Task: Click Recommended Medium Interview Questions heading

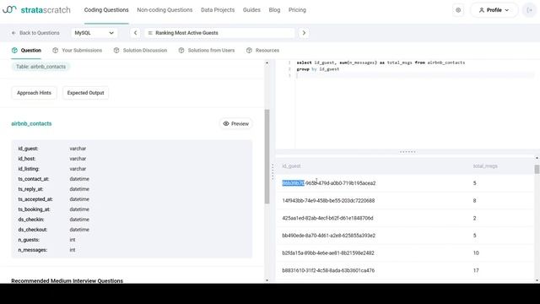Action: tap(67, 281)
